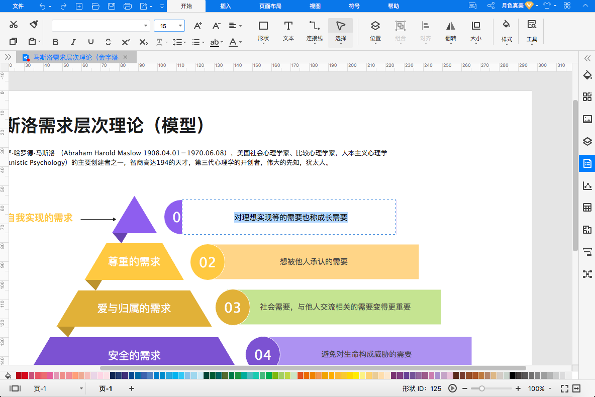Open the font name dropdown

(x=146, y=26)
